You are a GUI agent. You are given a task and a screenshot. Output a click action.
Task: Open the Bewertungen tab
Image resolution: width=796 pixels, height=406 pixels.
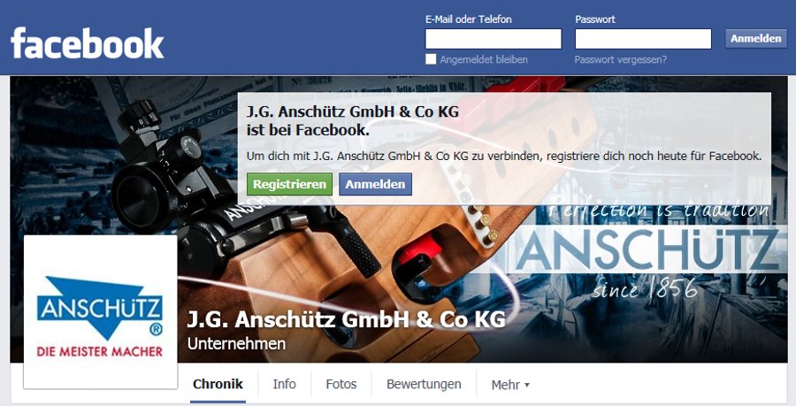[x=424, y=384]
